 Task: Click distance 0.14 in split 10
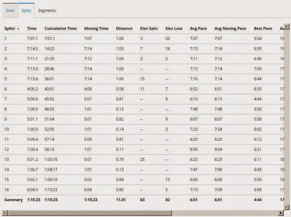(x=120, y=129)
